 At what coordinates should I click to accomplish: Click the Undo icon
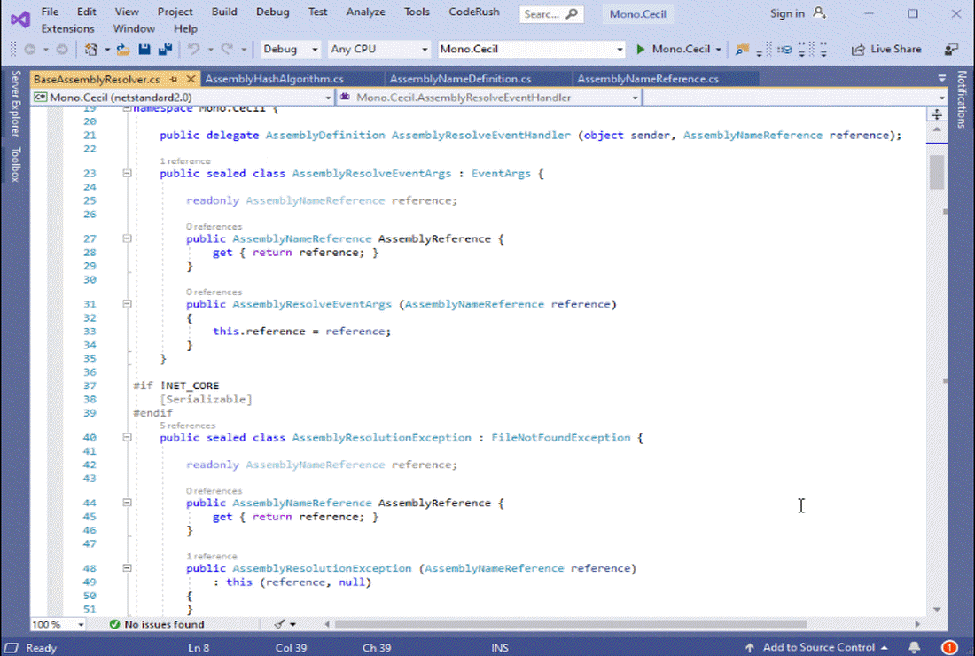click(x=192, y=49)
